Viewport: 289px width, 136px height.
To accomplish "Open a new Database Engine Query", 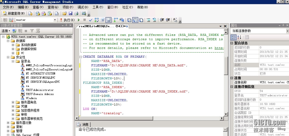I will [x=30, y=13].
